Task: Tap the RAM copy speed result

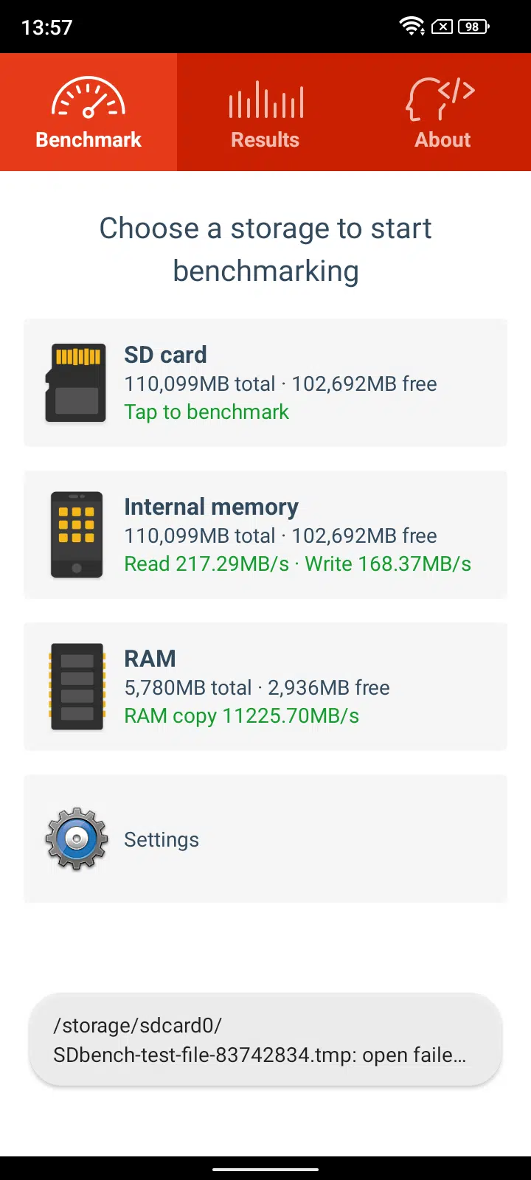Action: [241, 715]
